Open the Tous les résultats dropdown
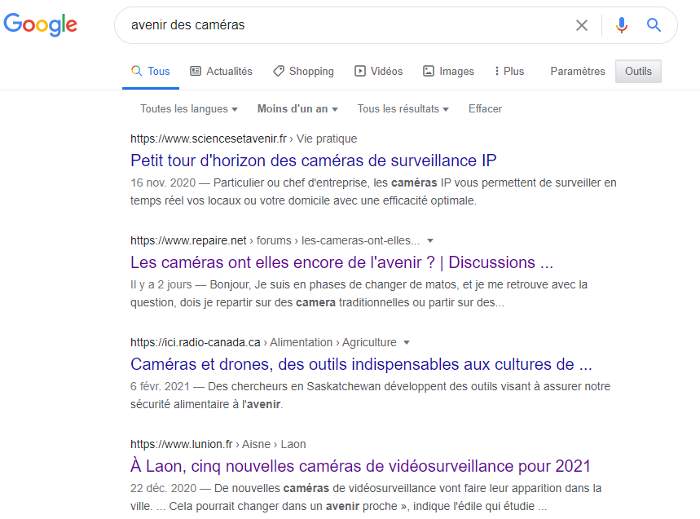Screen dimensions: 700x519 [x=403, y=109]
